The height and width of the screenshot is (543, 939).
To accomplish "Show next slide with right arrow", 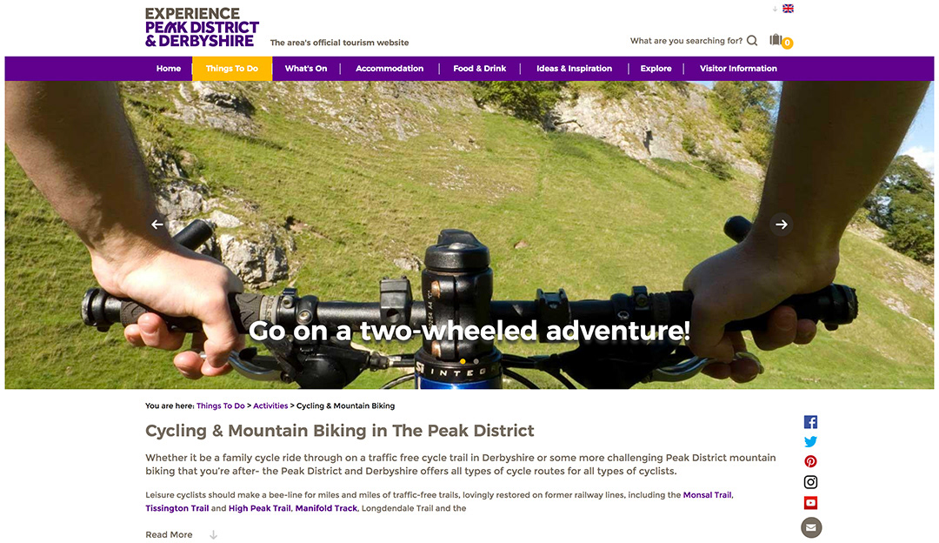I will click(781, 225).
